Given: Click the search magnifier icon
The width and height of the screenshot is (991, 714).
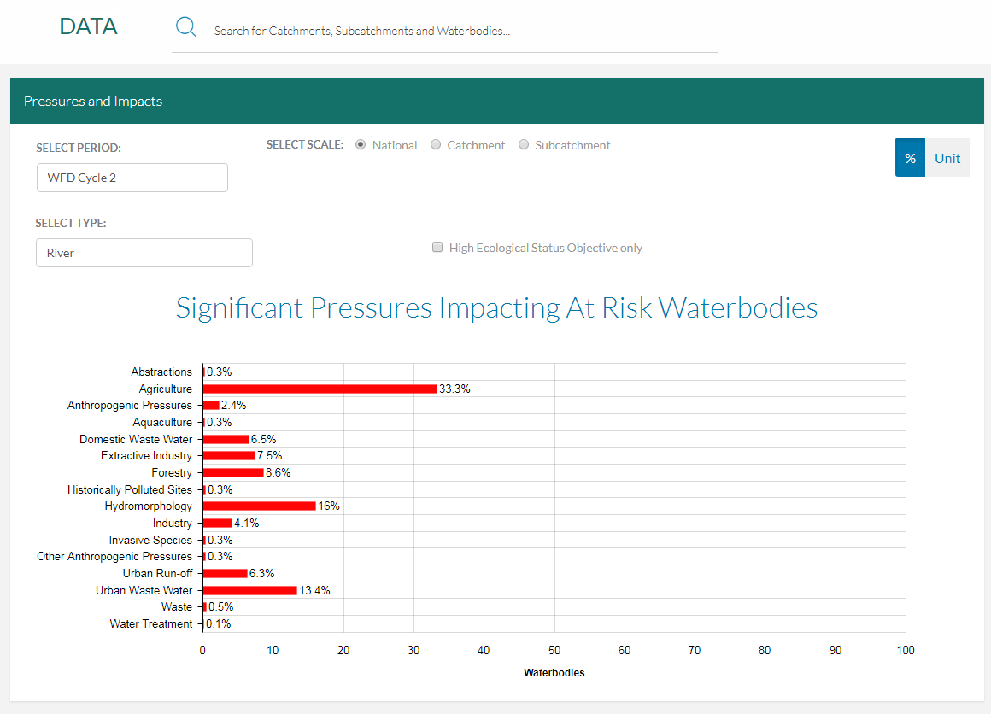Looking at the screenshot, I should point(185,26).
